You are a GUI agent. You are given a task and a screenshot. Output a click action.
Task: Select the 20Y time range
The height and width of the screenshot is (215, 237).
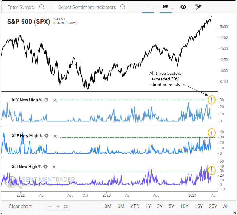(213, 206)
